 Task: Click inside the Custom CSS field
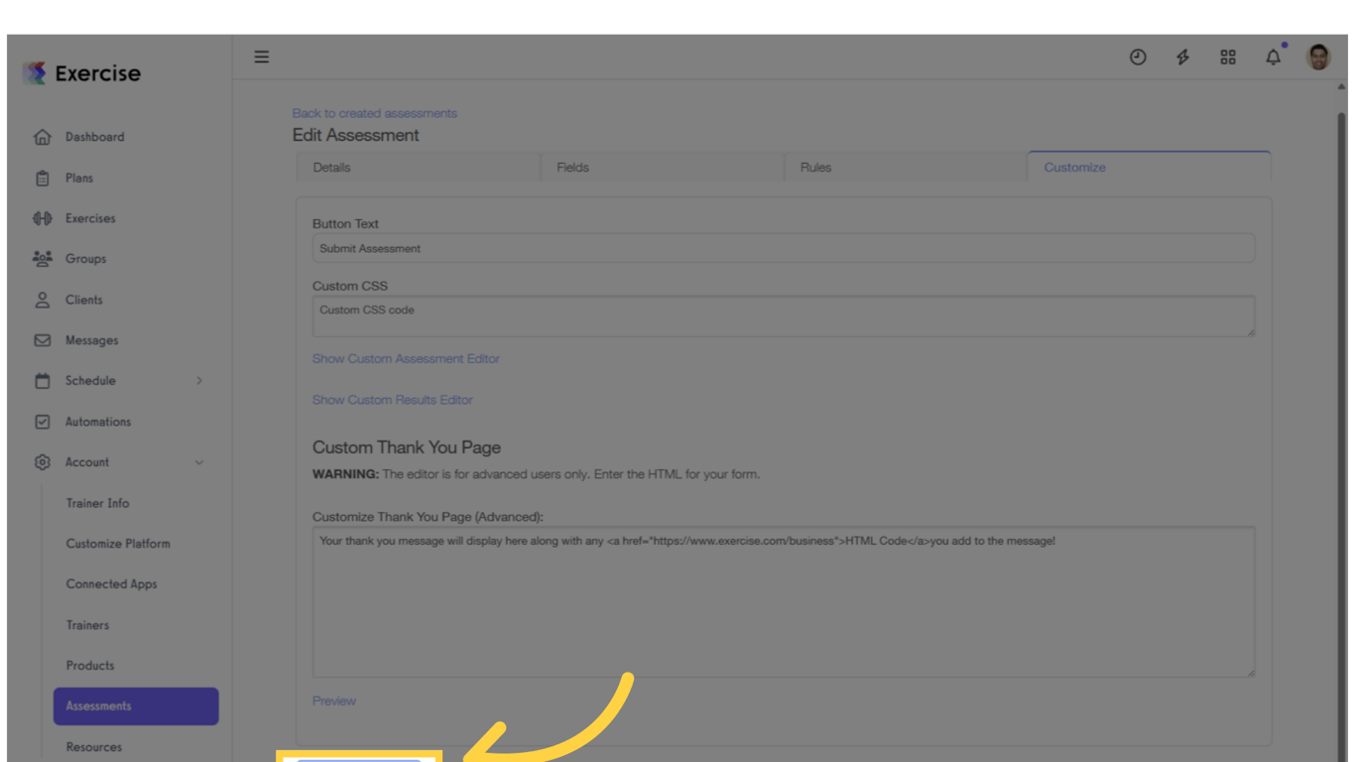[784, 315]
